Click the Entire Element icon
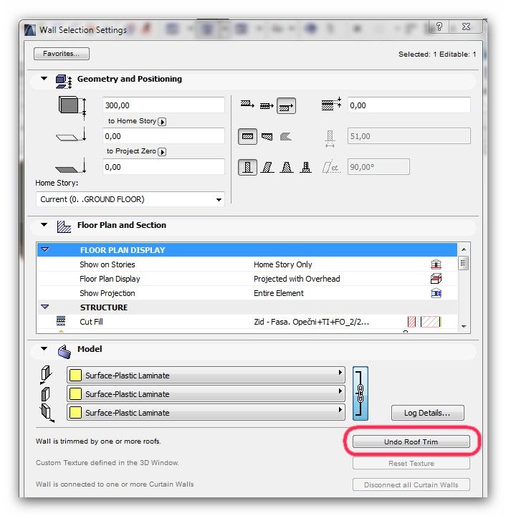Image resolution: width=506 pixels, height=516 pixels. [x=436, y=293]
